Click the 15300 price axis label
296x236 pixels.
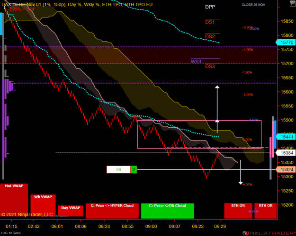coord(287,177)
